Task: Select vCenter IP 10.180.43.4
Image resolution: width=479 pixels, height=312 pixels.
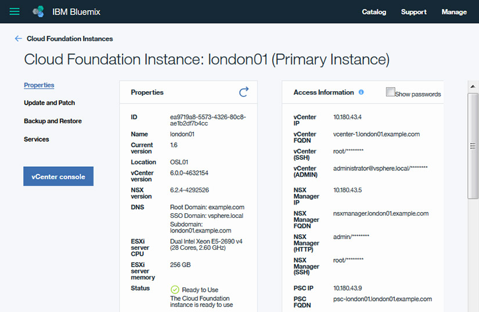Action: pos(347,117)
